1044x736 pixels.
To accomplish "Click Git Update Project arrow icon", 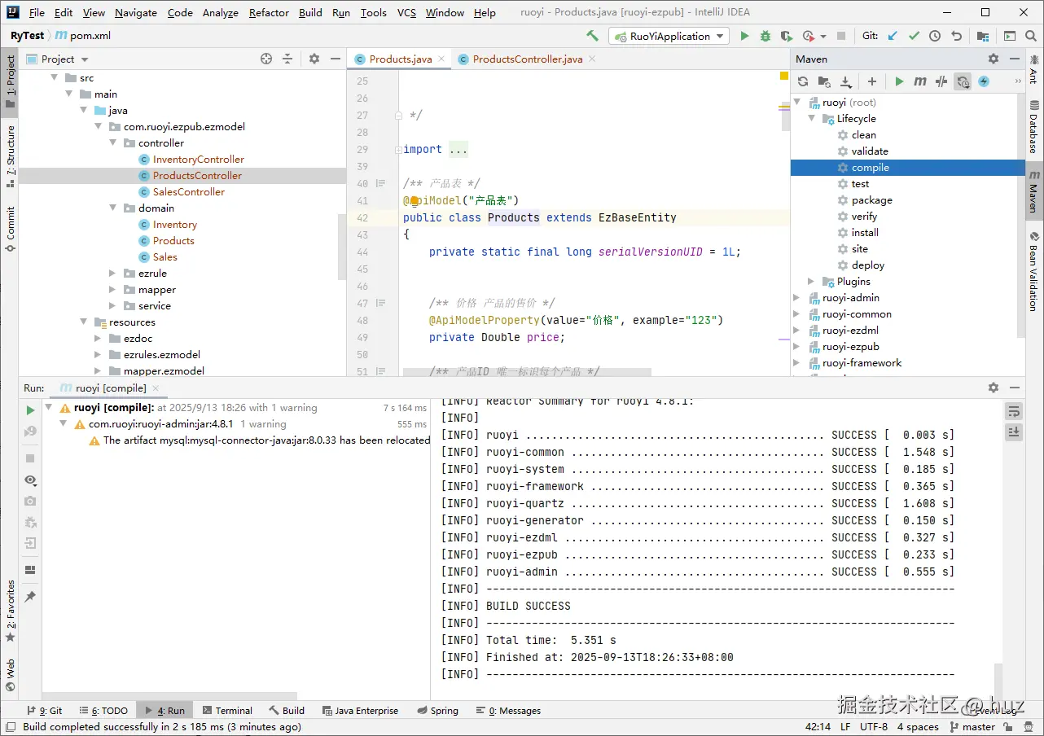I will (x=893, y=36).
